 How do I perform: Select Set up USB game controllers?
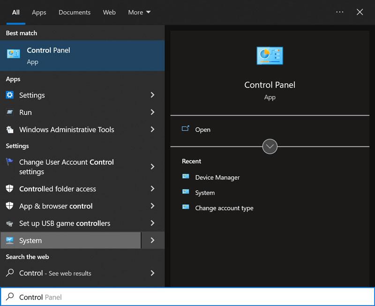71,223
